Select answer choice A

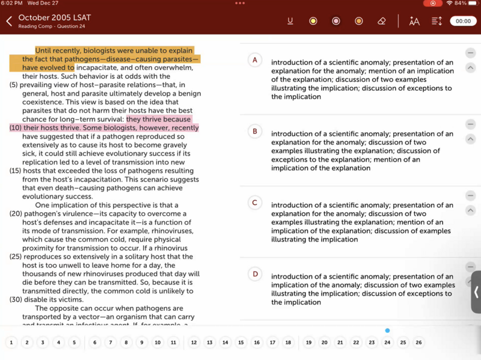(x=255, y=60)
